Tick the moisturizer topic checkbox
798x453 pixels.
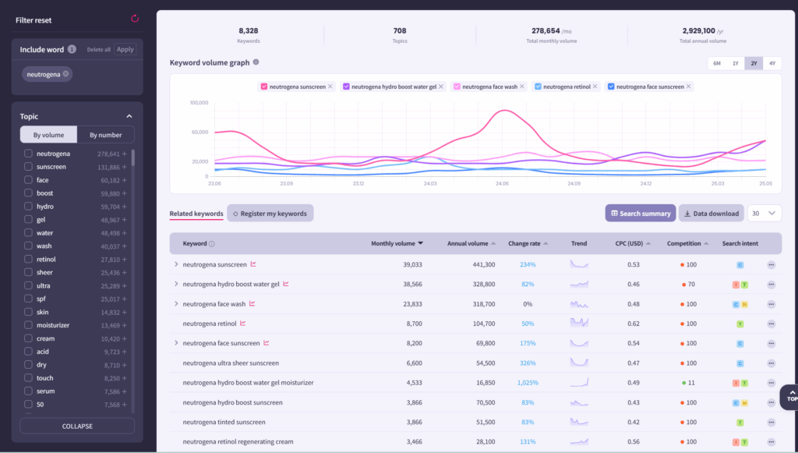(28, 325)
